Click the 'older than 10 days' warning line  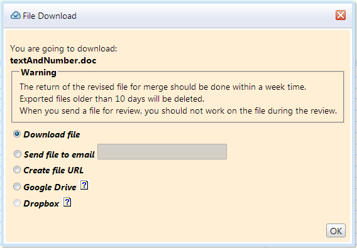pos(112,99)
